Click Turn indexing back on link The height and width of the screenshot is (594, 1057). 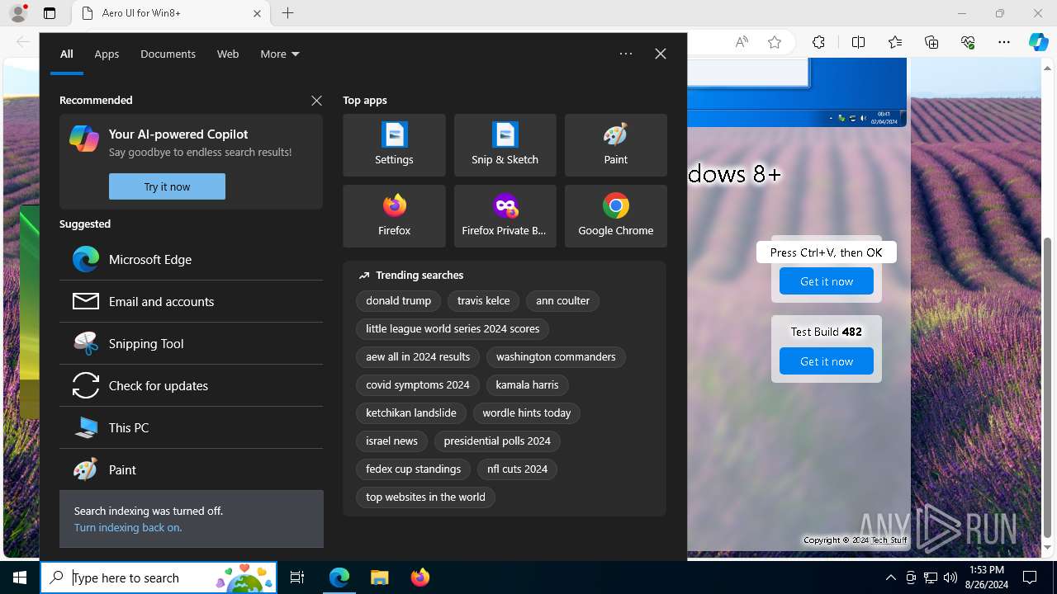(x=128, y=527)
